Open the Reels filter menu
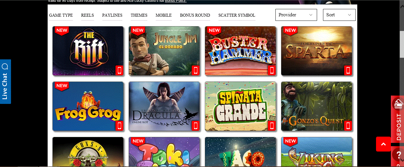Viewport: 404px width, 167px height. (88, 15)
